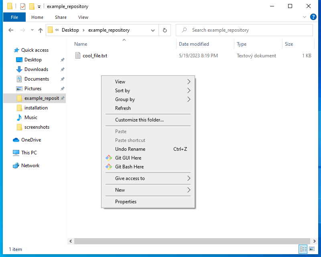The height and width of the screenshot is (257, 321).
Task: Open Customize Quick Access Toolbar dropdown
Action: [x=39, y=7]
